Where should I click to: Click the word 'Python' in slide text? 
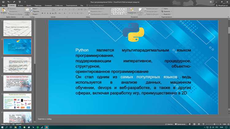coord(82,50)
